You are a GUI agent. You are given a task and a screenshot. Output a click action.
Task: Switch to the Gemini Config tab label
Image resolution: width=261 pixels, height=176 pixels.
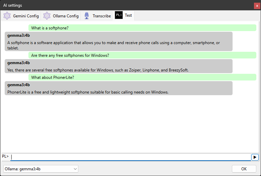pyautogui.click(x=26, y=16)
